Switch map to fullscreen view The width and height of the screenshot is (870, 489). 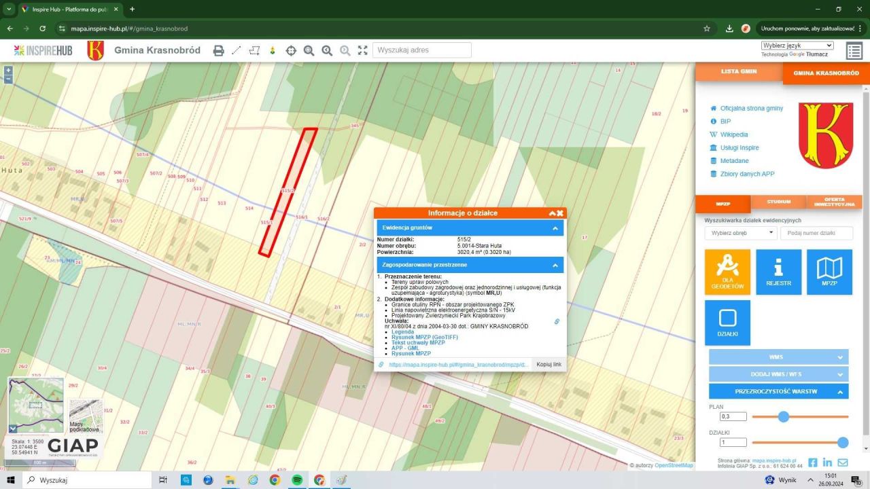coord(362,50)
